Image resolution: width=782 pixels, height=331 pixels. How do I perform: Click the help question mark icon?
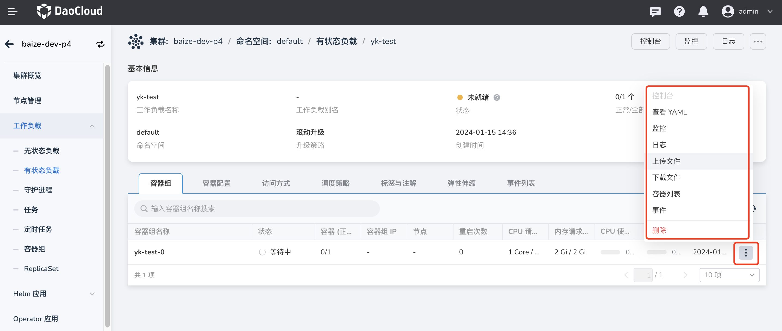point(679,11)
